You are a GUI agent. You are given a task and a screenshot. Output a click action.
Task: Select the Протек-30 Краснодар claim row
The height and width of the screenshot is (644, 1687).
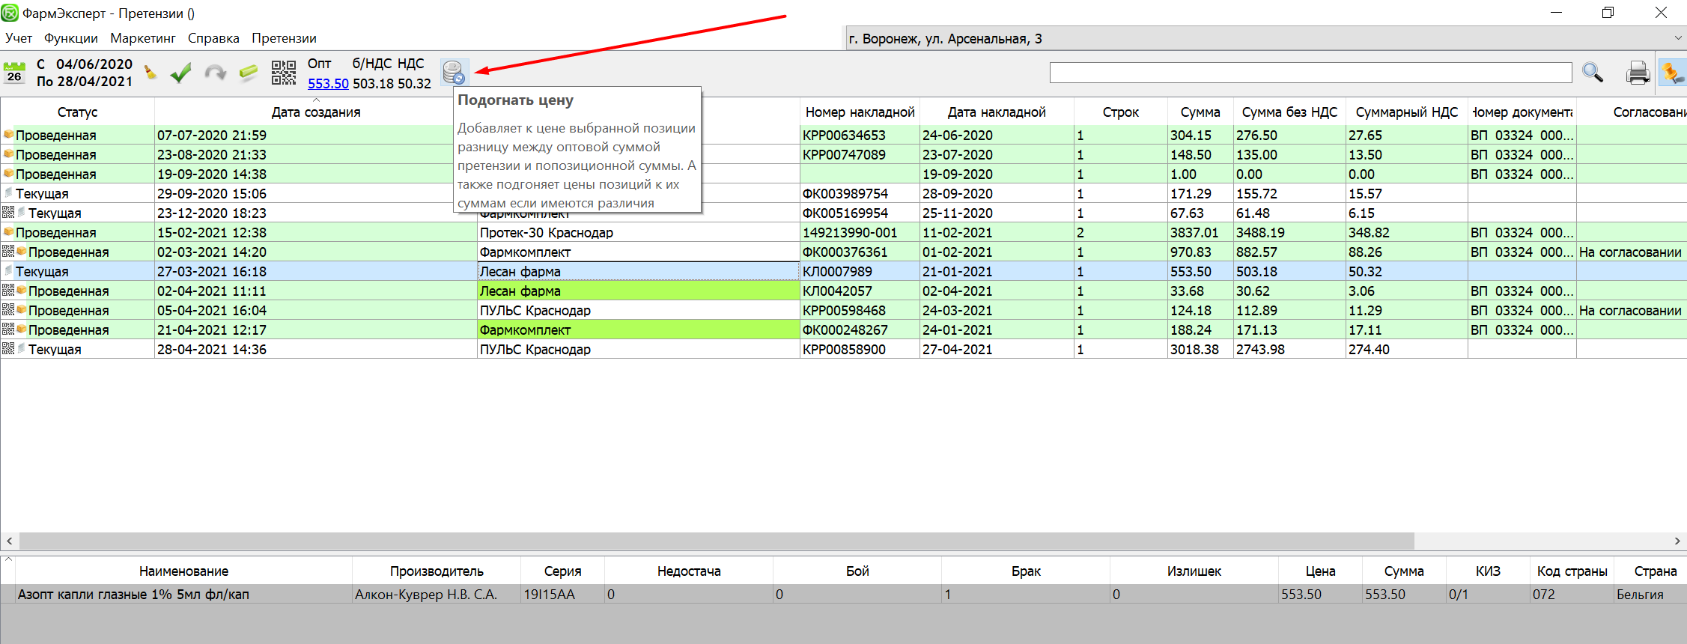coord(546,233)
